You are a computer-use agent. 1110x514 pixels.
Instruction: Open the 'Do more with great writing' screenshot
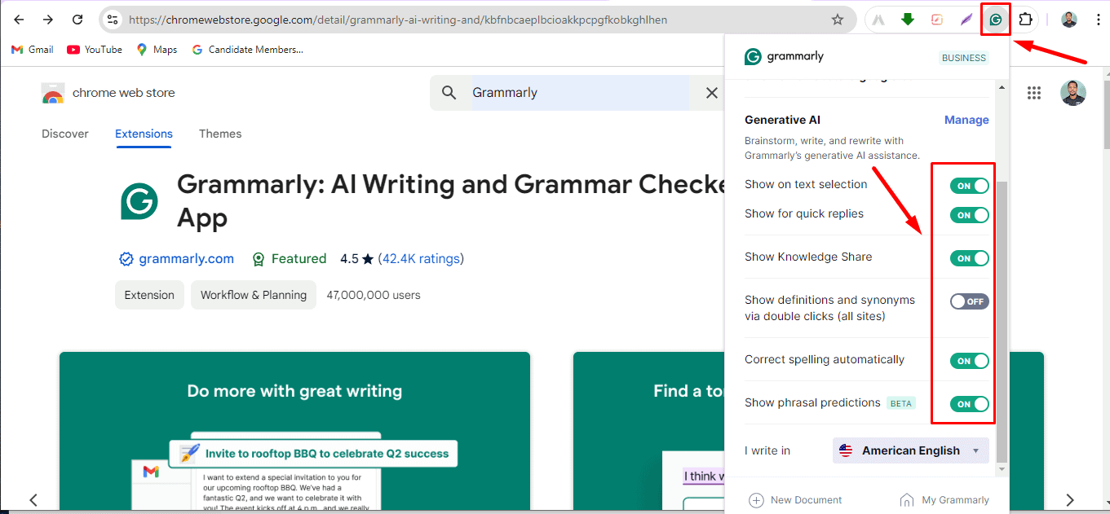click(x=294, y=430)
